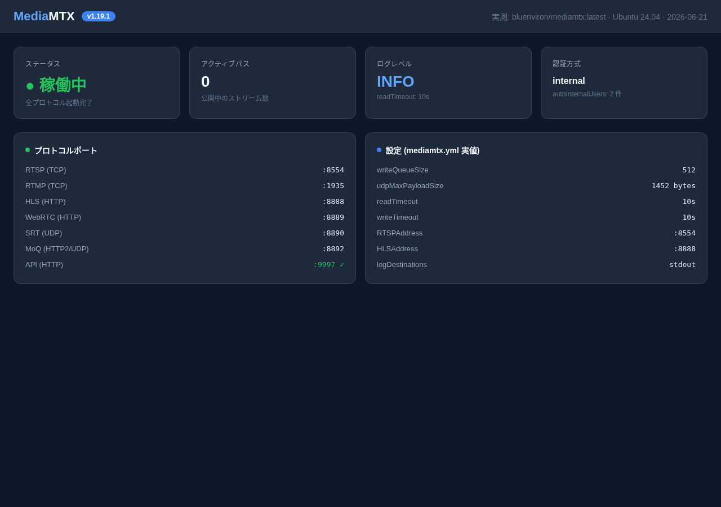Click the SRT (UDP) row label
The image size is (721, 507).
(x=44, y=233)
